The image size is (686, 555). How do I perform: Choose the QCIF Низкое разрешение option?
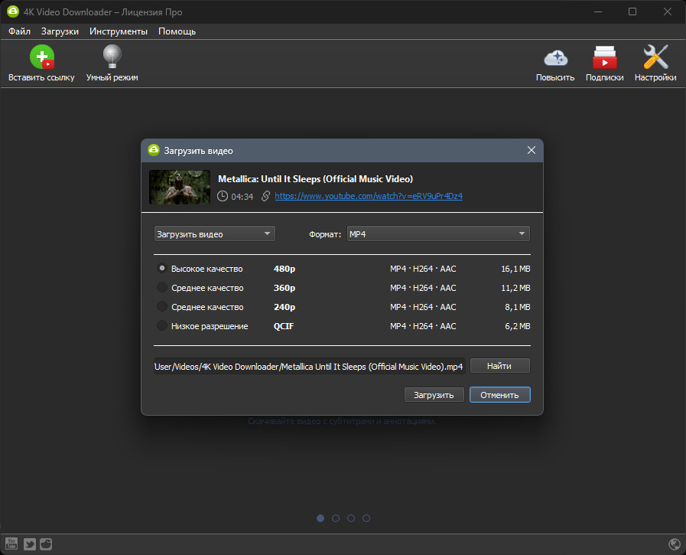click(162, 326)
